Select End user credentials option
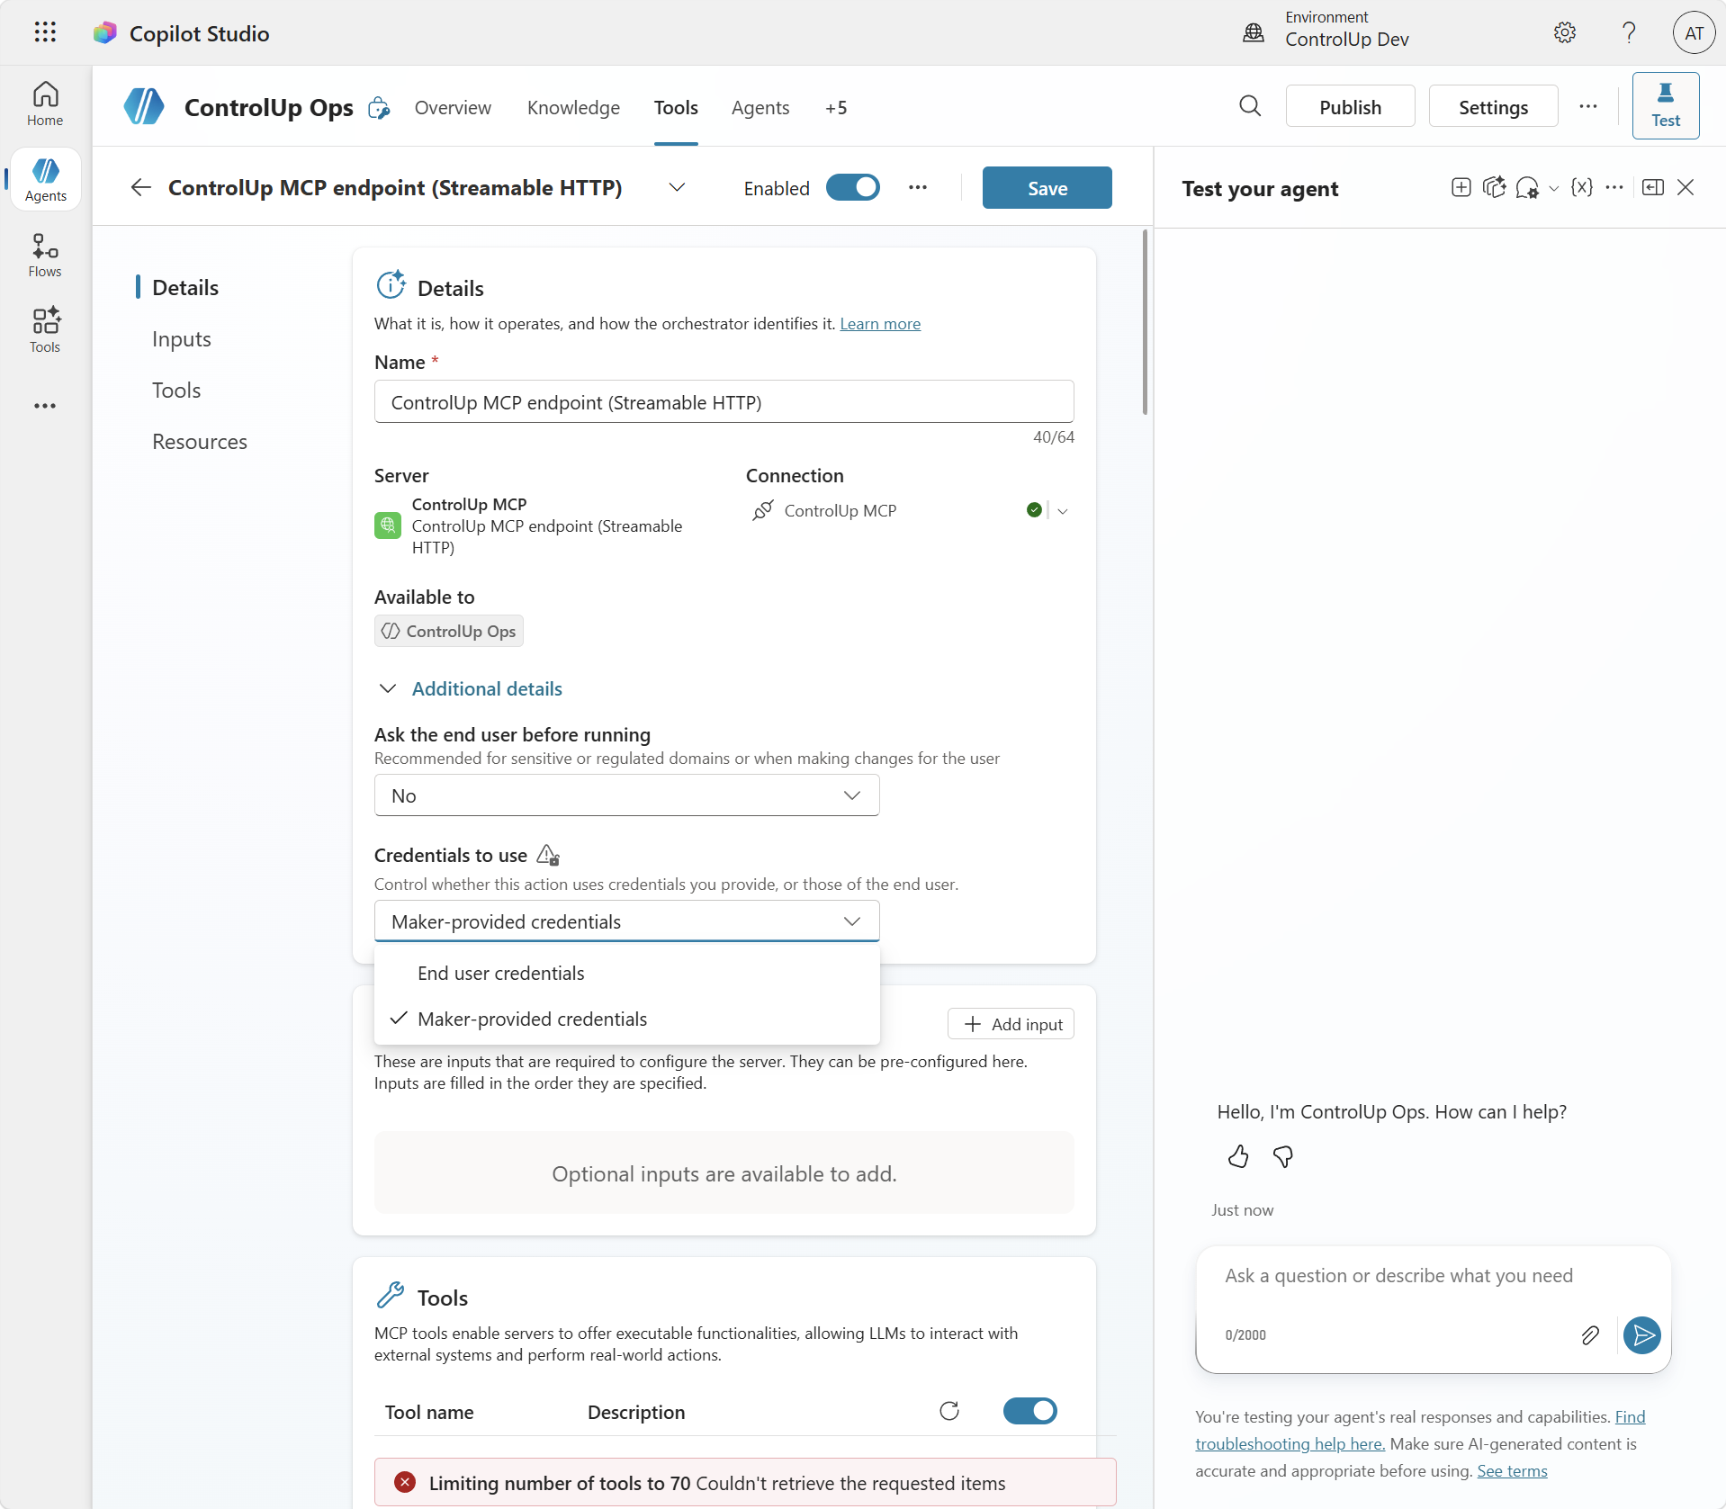Viewport: 1726px width, 1509px height. click(626, 973)
